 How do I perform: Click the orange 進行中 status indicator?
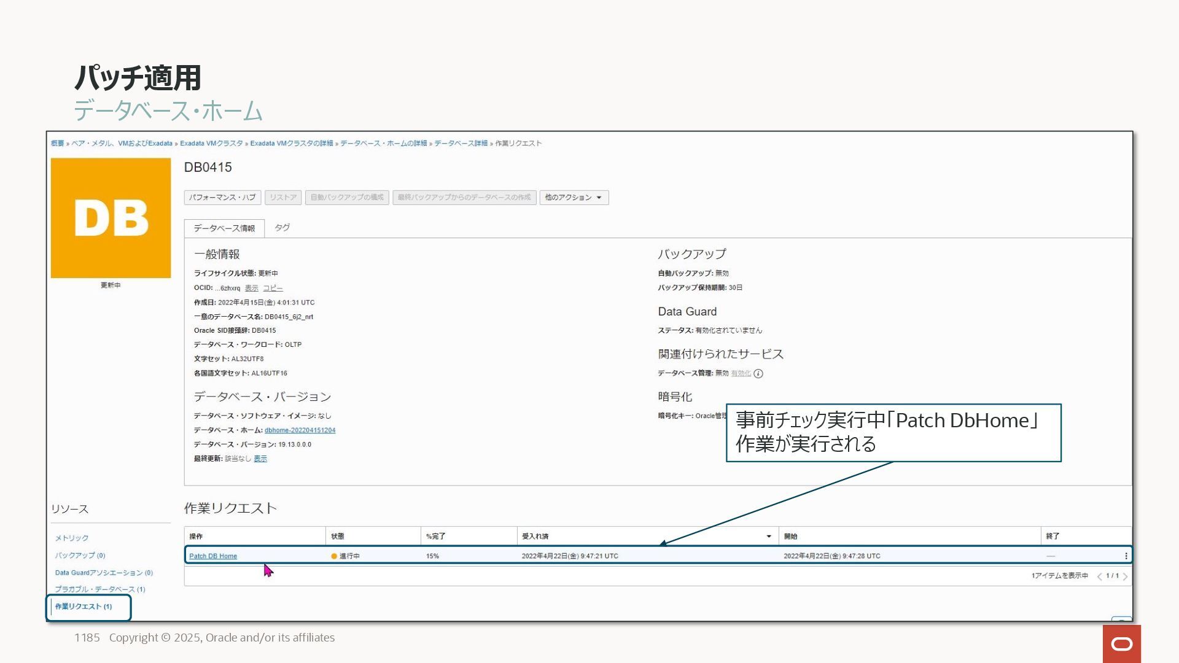tap(334, 556)
